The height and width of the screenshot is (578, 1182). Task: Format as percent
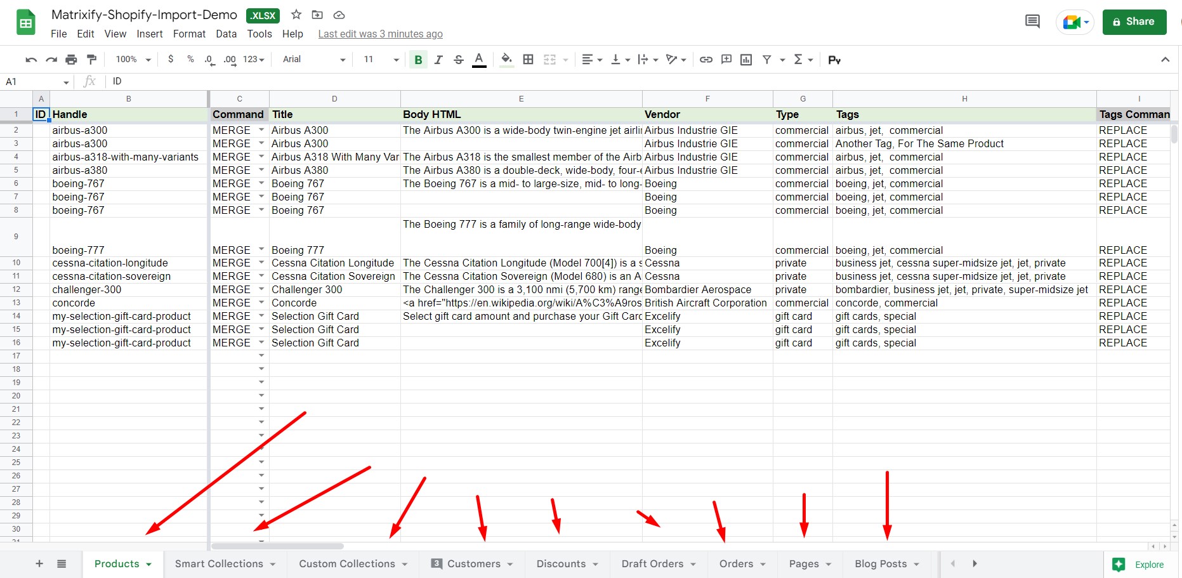point(190,59)
